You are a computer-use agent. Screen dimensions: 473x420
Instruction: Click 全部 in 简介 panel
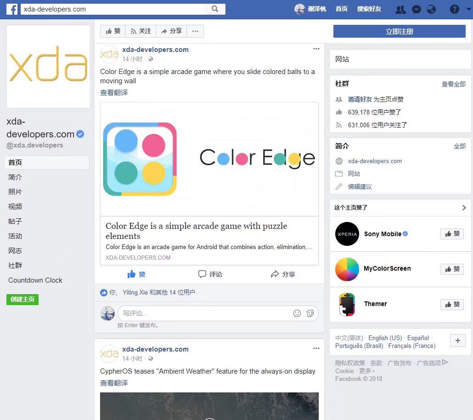459,147
